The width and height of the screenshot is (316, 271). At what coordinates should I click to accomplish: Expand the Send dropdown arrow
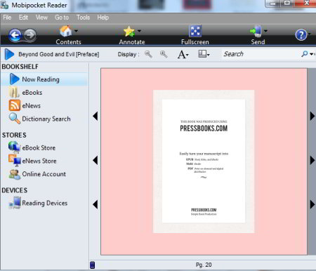(x=265, y=31)
